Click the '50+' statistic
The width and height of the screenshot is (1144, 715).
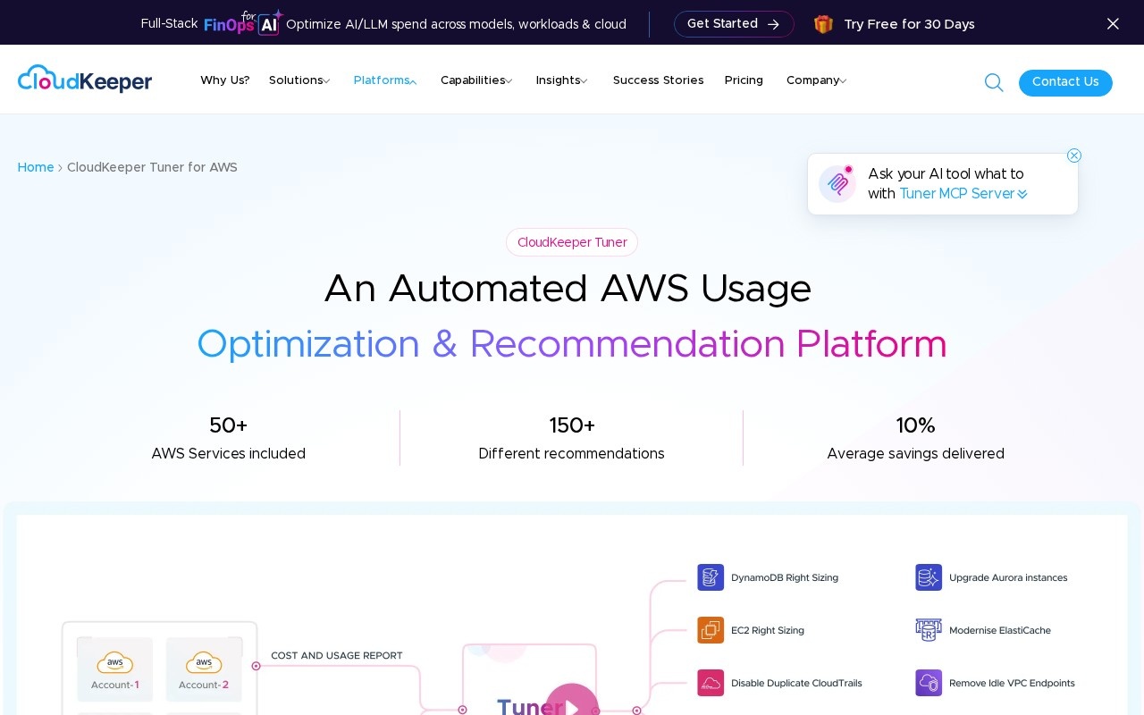point(228,425)
